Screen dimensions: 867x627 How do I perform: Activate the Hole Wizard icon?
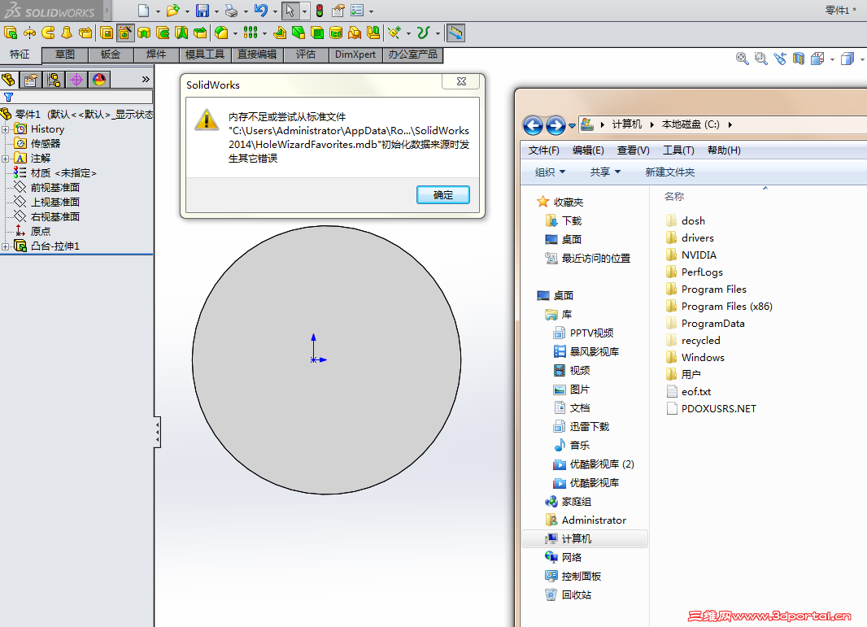coord(125,33)
